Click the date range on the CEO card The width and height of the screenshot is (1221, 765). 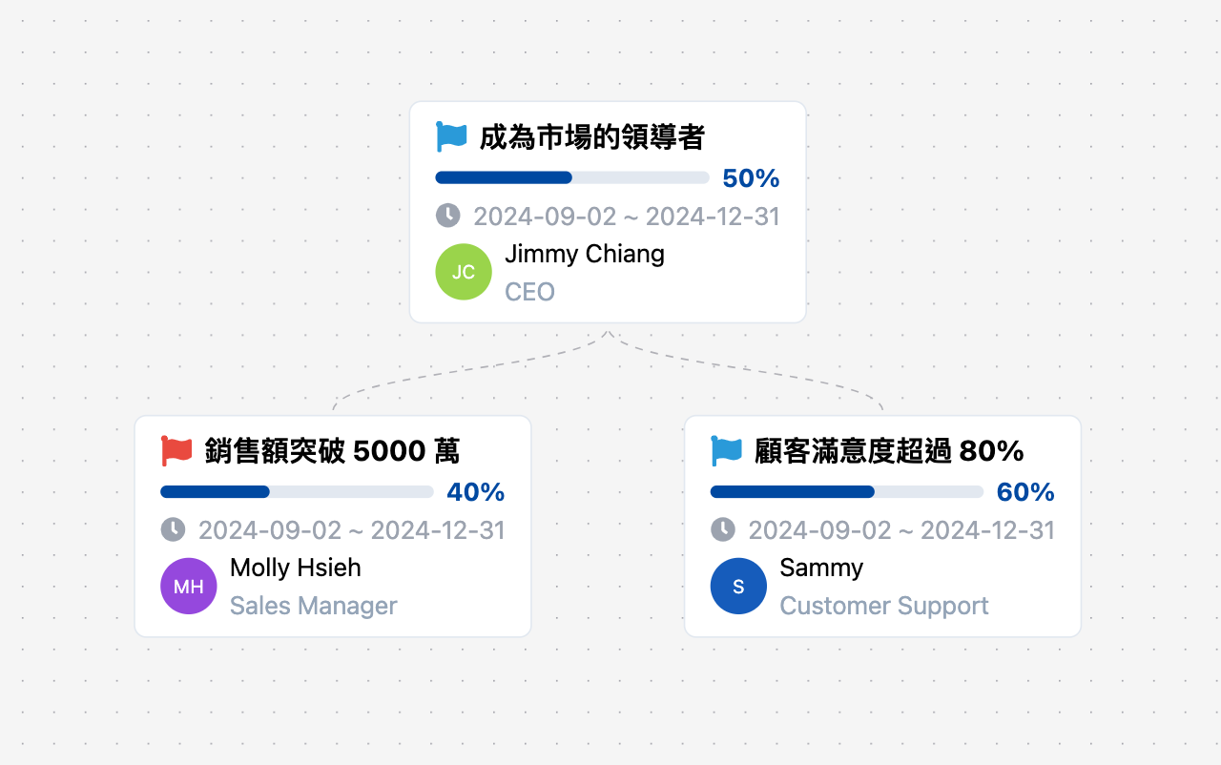pyautogui.click(x=627, y=217)
